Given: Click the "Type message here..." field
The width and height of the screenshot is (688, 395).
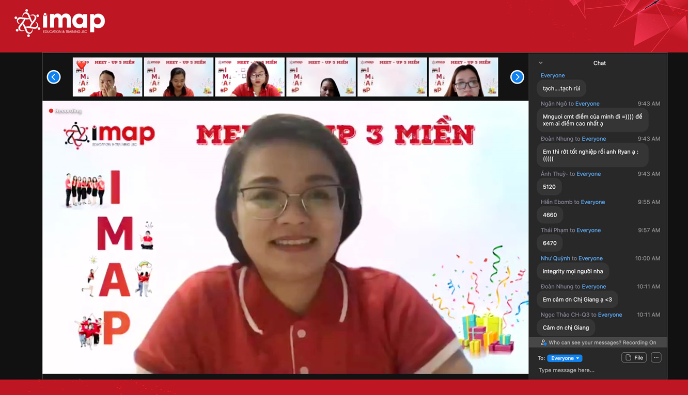Looking at the screenshot, I should click(594, 370).
